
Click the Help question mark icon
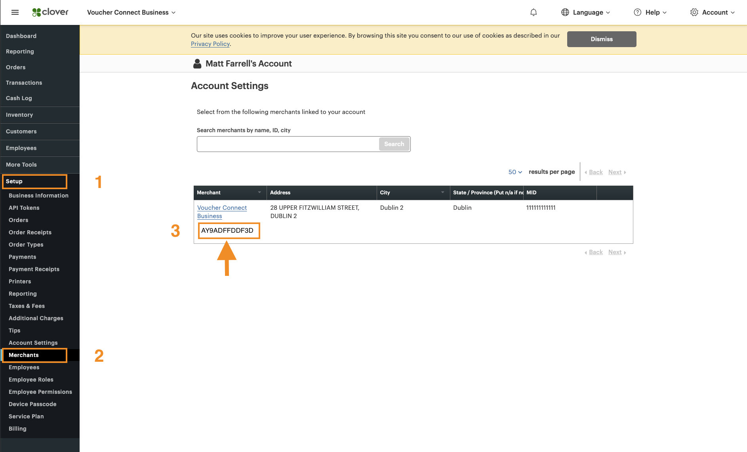(637, 12)
